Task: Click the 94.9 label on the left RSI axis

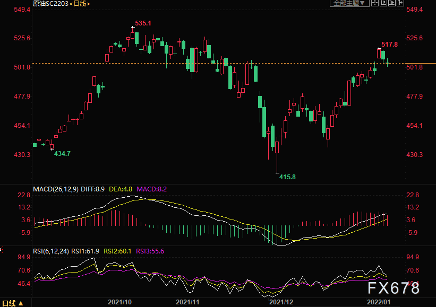Action: tap(24, 257)
